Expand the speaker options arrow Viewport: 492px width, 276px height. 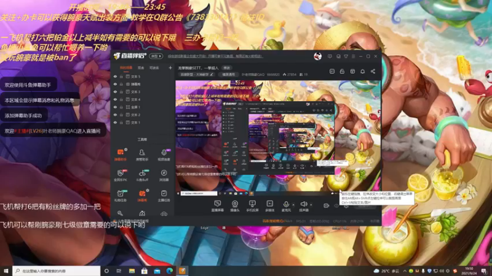[x=311, y=205]
